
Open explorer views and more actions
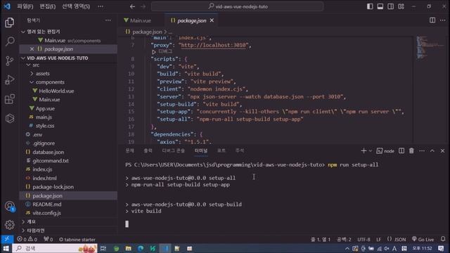pos(108,20)
